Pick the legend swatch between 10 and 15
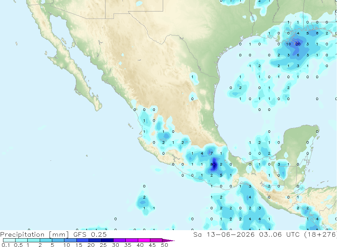The image size is (337, 247). [70, 240]
